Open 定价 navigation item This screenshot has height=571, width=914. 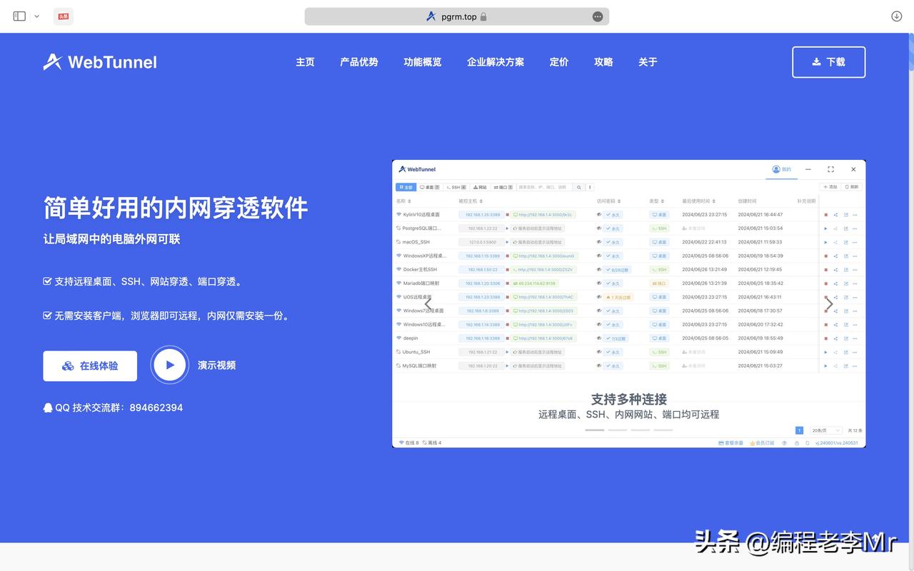(559, 62)
